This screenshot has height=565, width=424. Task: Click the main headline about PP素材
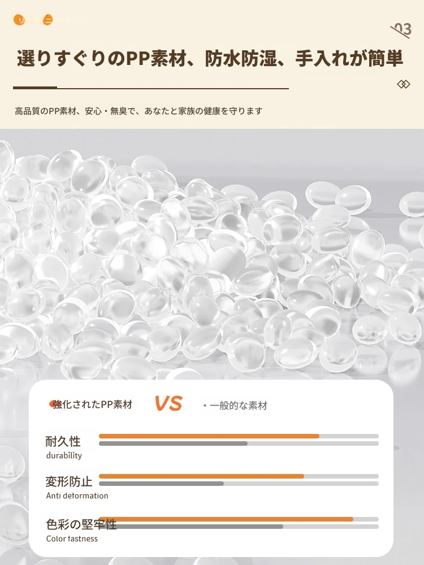pyautogui.click(x=210, y=58)
